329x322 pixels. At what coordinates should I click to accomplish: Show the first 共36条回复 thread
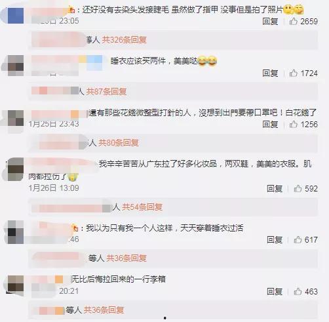[x=126, y=258]
